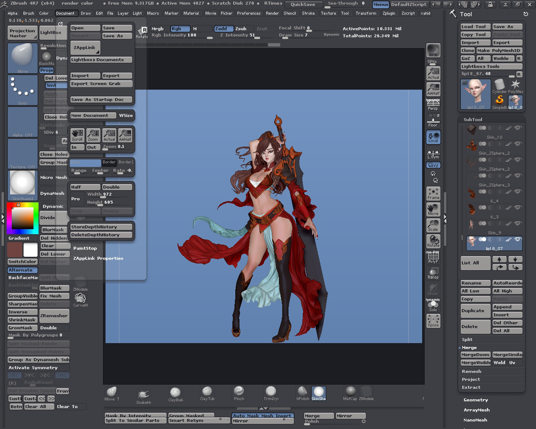This screenshot has height=429, width=536.
Task: Toggle Local transformations icon
Action: [x=433, y=137]
